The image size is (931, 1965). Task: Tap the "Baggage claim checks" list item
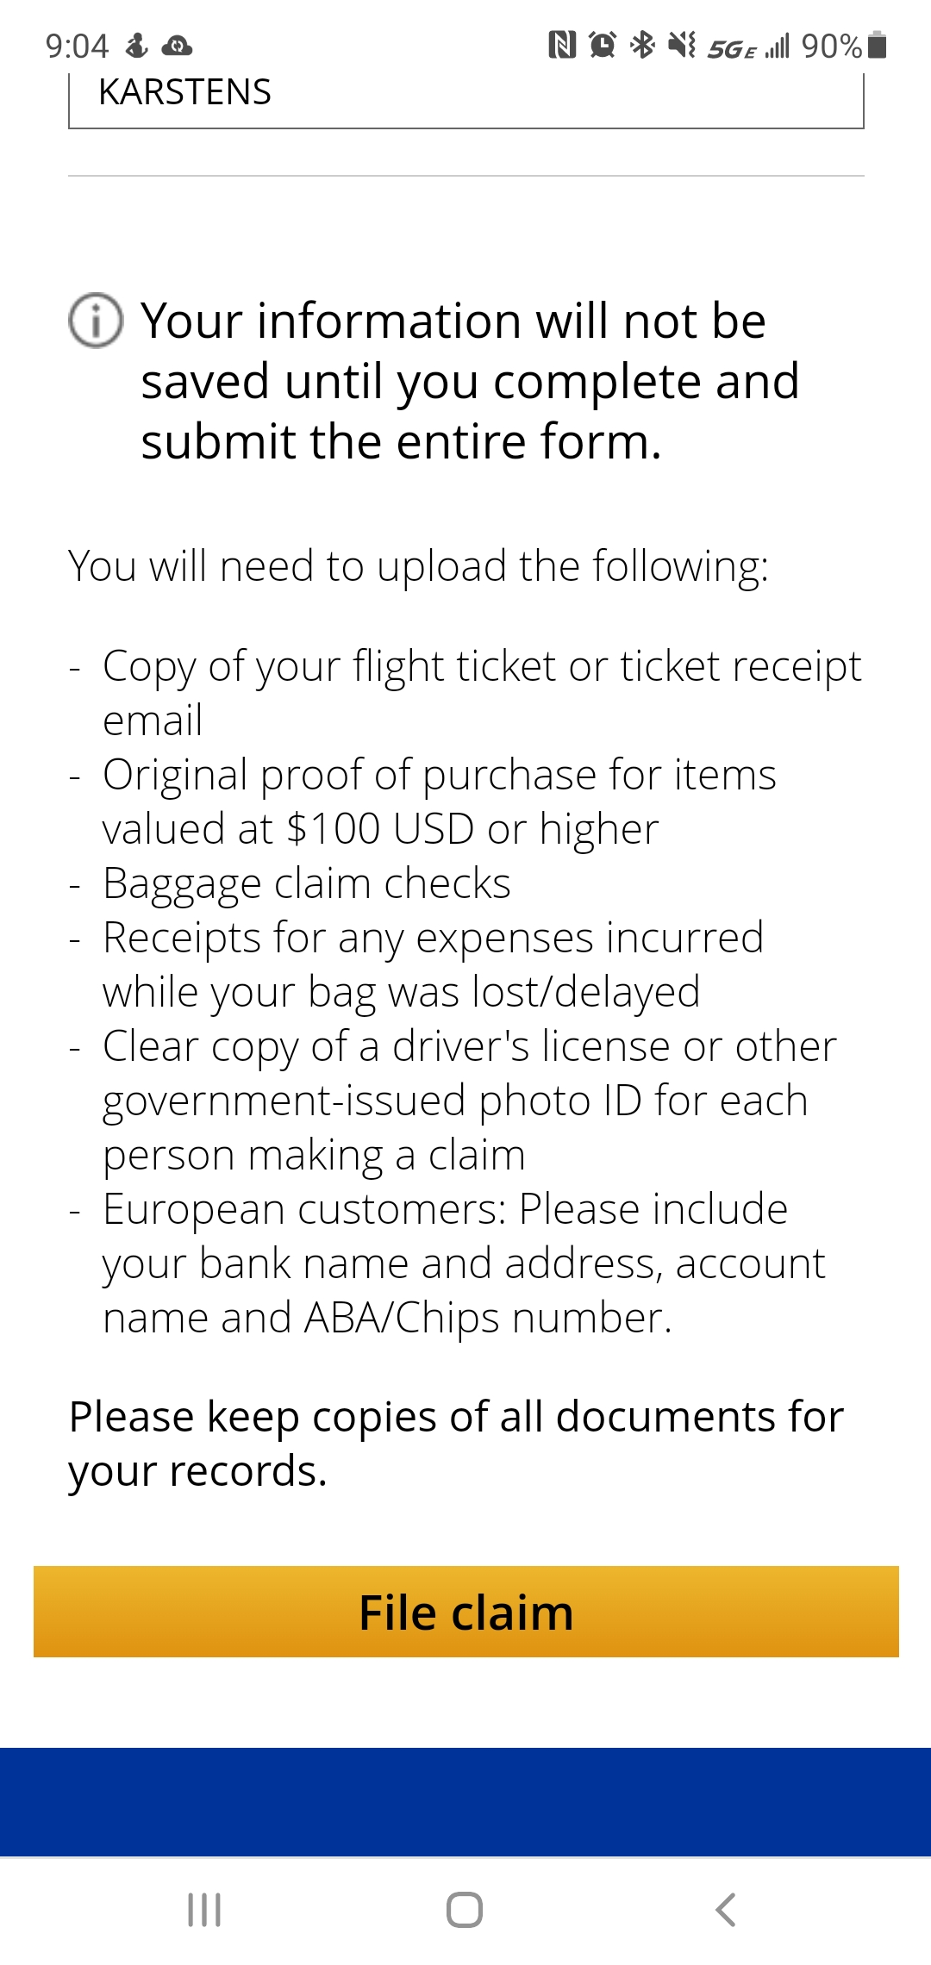[306, 883]
